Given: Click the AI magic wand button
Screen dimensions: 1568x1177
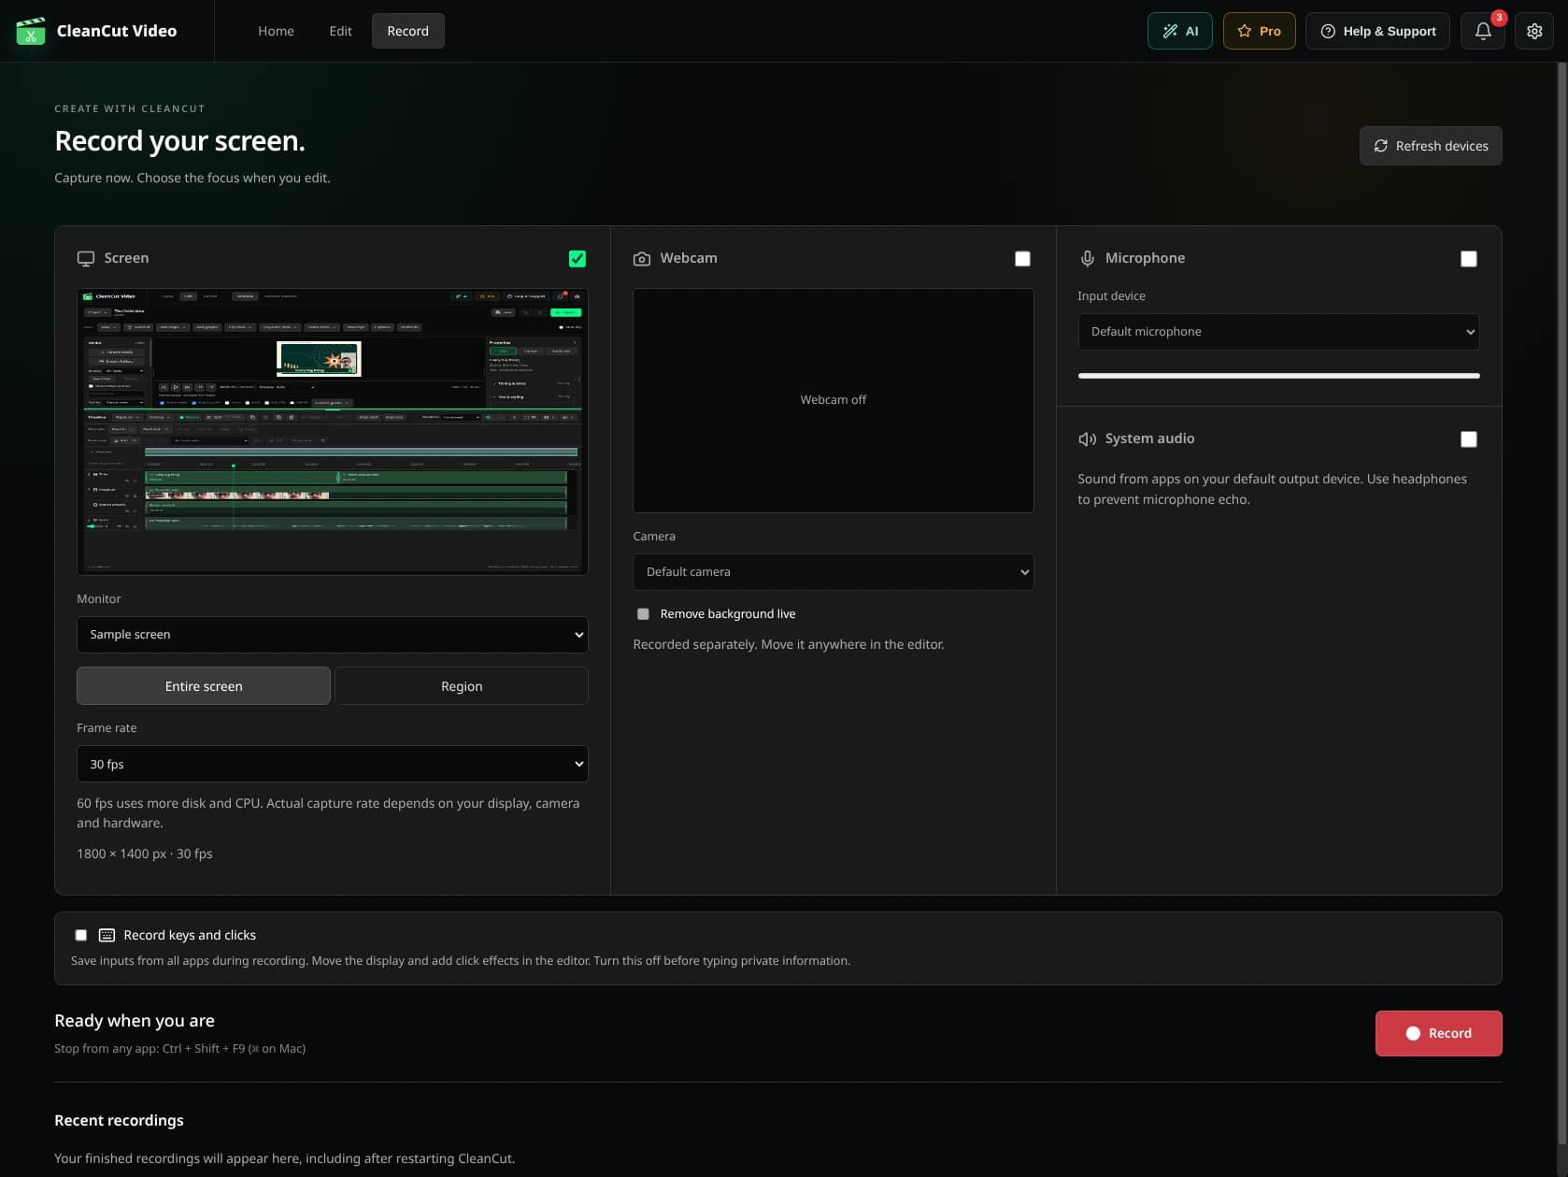Looking at the screenshot, I should pyautogui.click(x=1179, y=31).
